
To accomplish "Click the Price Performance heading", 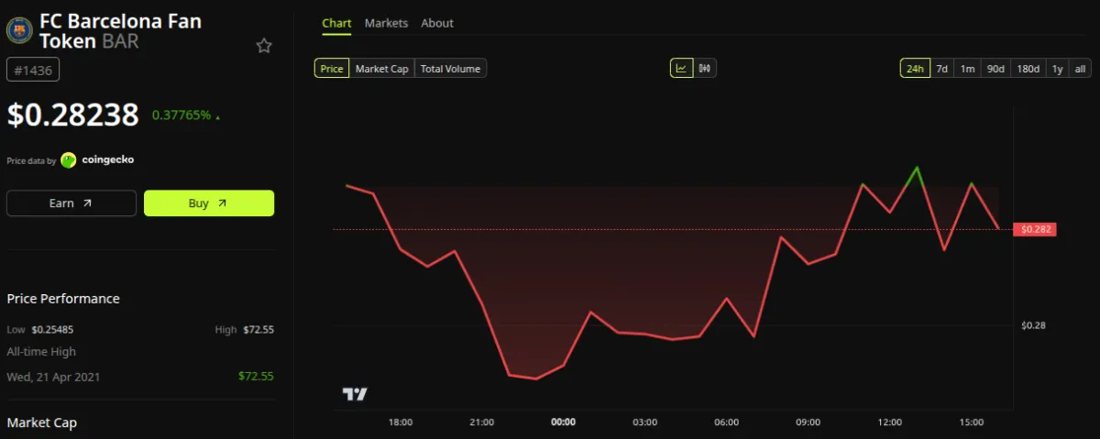I will 63,299.
